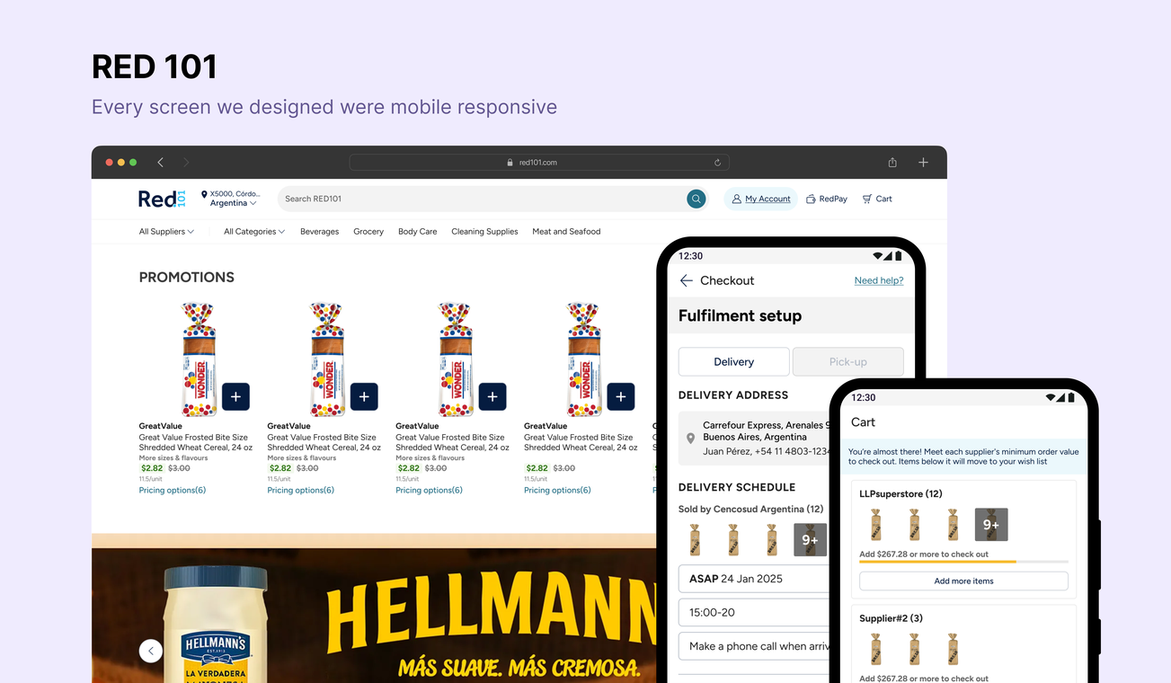Click the LLPsuperstore minimum order progress bar

[963, 562]
